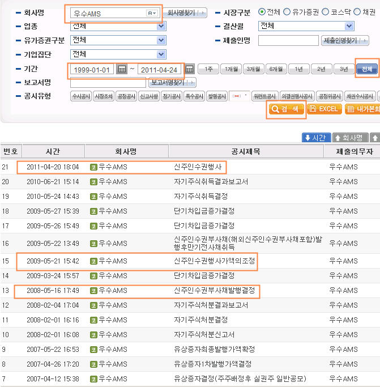Screen dimensions: 380x387
Task: Click the 보고서명찾기 button
Action: pos(172,82)
